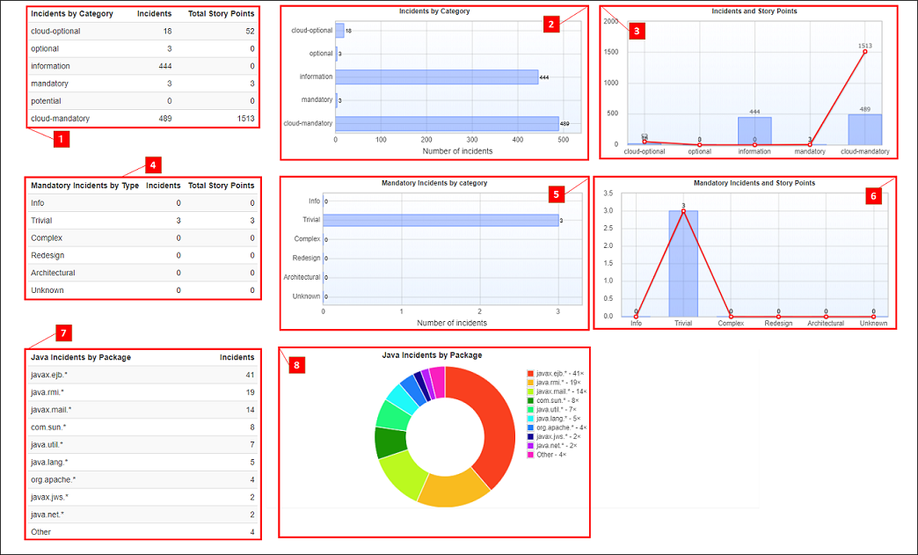Toggle the javax.ejb.* legend color swatch
Image resolution: width=918 pixels, height=555 pixels.
tap(530, 374)
